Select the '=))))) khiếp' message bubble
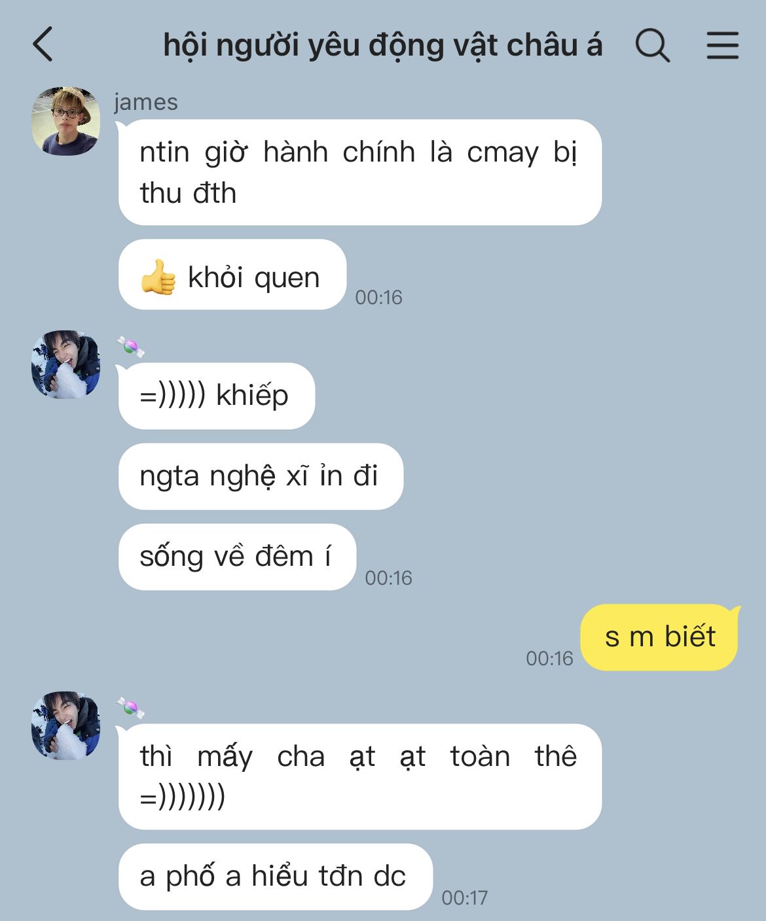The image size is (766, 921). (216, 396)
